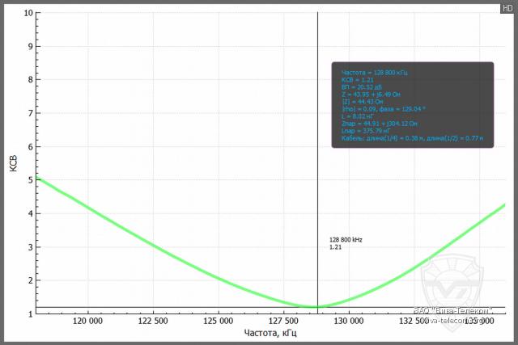Click the 130 000 frequency tick label
The image size is (518, 345).
pos(348,321)
